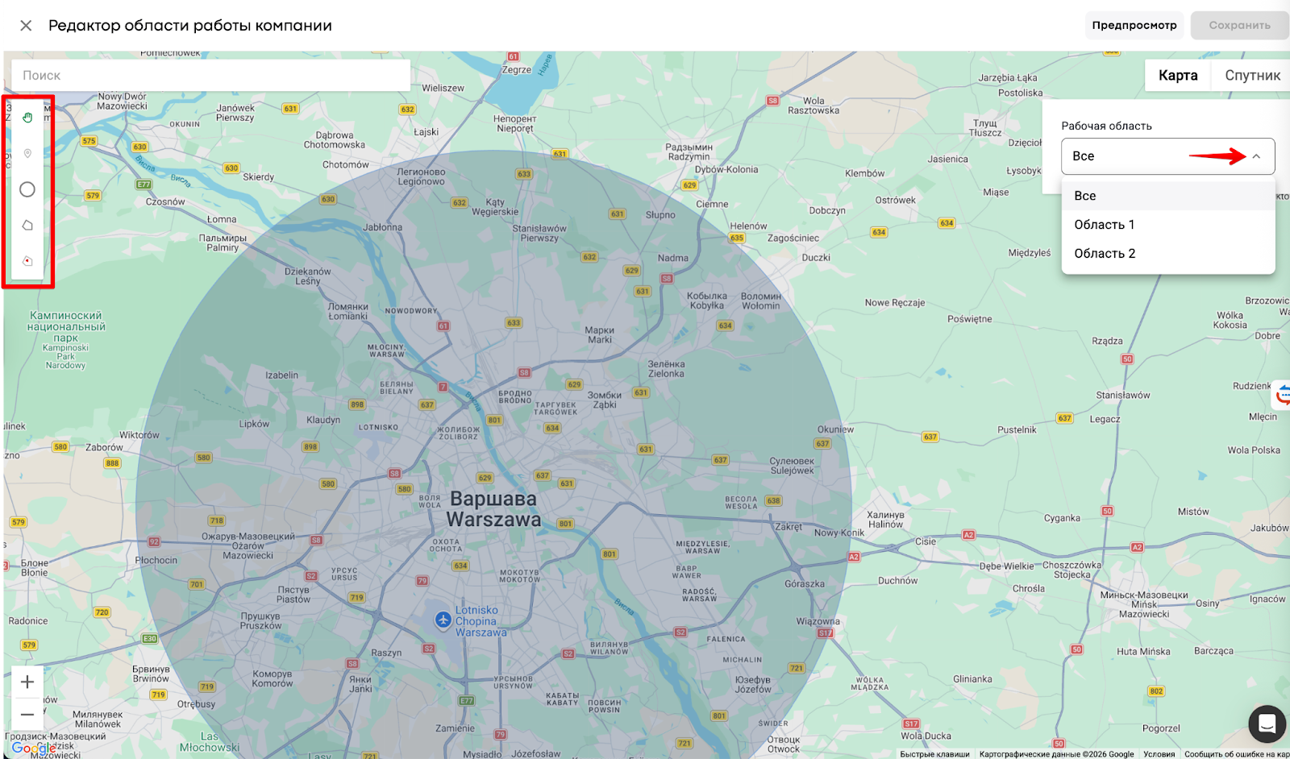
Task: Collapse the Рабочая область dropdown chevron
Action: point(1256,156)
